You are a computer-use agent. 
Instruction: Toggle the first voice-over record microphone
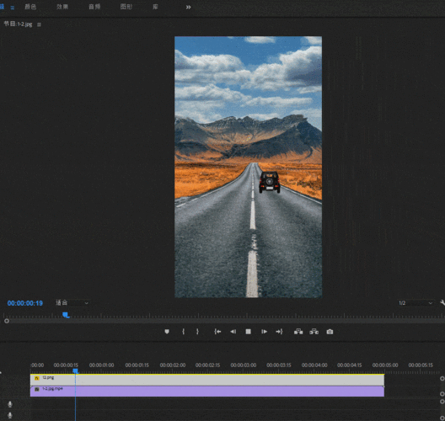click(10, 404)
